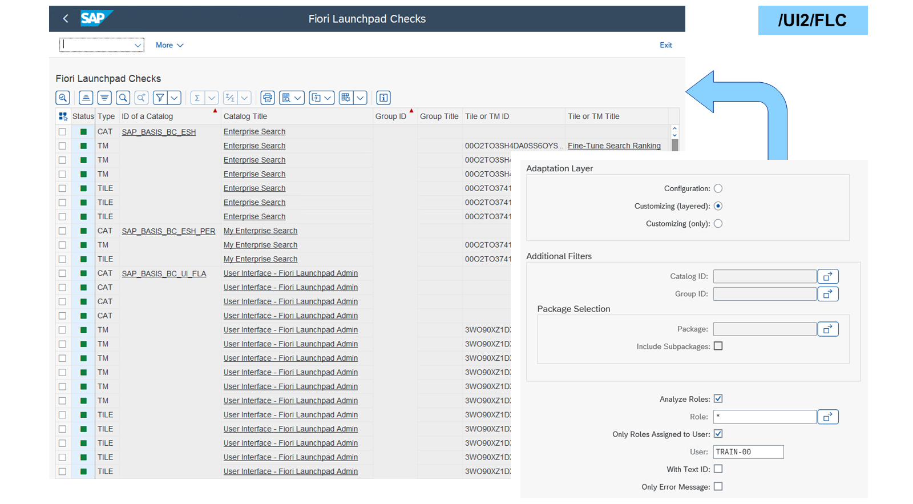Screen dimensions: 913x504
Task: Open the Total dropdown arrow
Action: [x=212, y=98]
